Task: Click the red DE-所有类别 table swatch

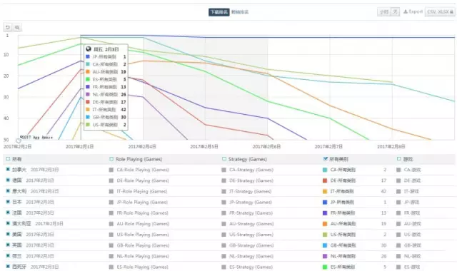Action: [x=325, y=180]
